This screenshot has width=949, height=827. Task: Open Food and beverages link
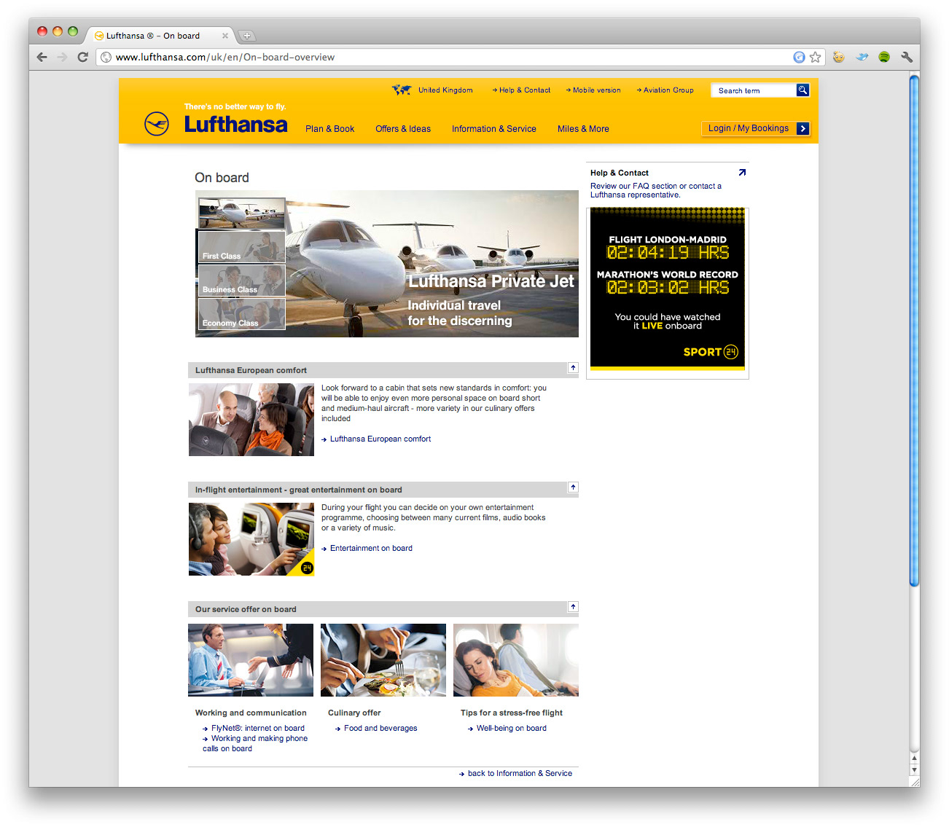pyautogui.click(x=380, y=728)
